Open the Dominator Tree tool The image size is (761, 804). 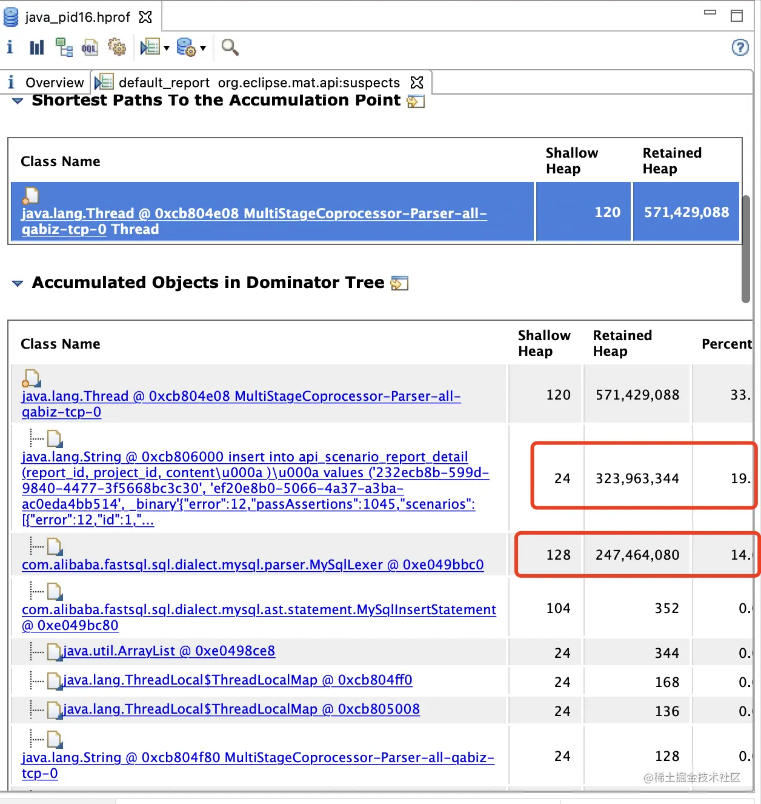[x=64, y=47]
